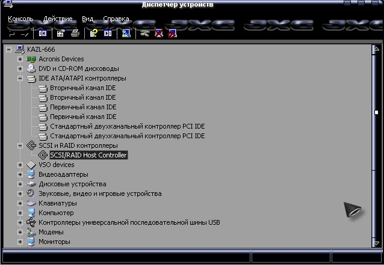
Task: Select the Компьютер label
Action: pos(56,213)
